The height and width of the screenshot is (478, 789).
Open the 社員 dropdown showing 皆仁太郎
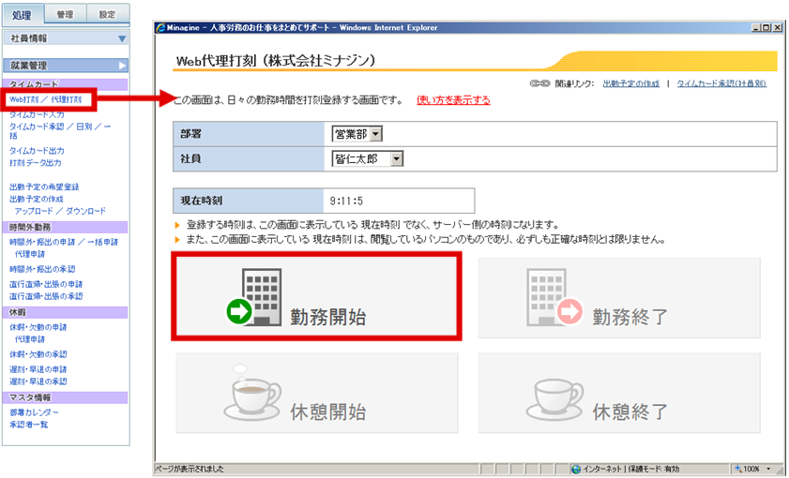tap(368, 158)
